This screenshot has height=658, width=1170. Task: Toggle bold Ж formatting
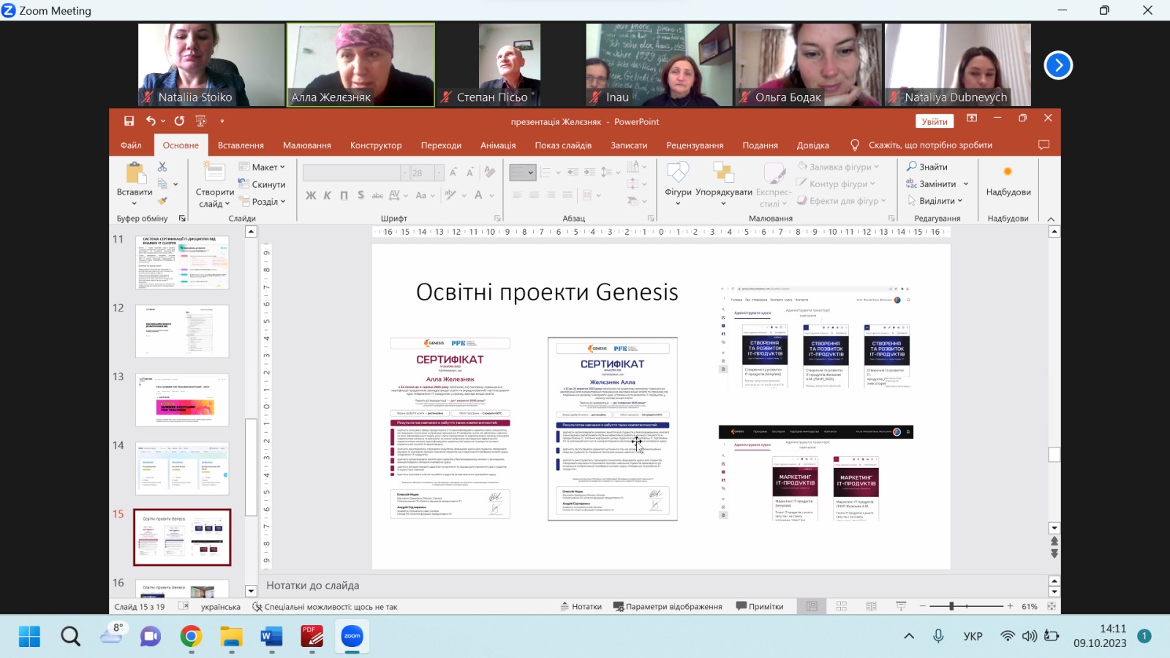(311, 195)
